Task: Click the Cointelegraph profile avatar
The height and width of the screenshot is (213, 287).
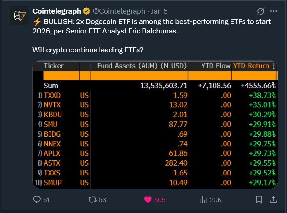Action: pos(19,16)
